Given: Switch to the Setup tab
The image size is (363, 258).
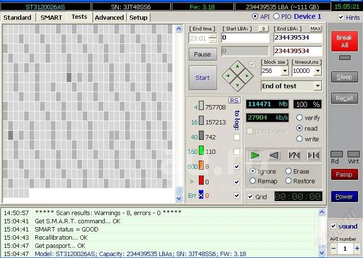Looking at the screenshot, I should [138, 17].
